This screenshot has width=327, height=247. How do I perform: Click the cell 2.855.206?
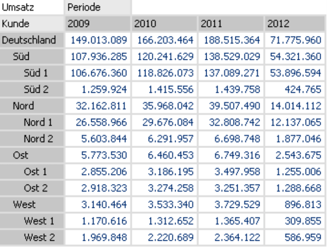(98, 171)
